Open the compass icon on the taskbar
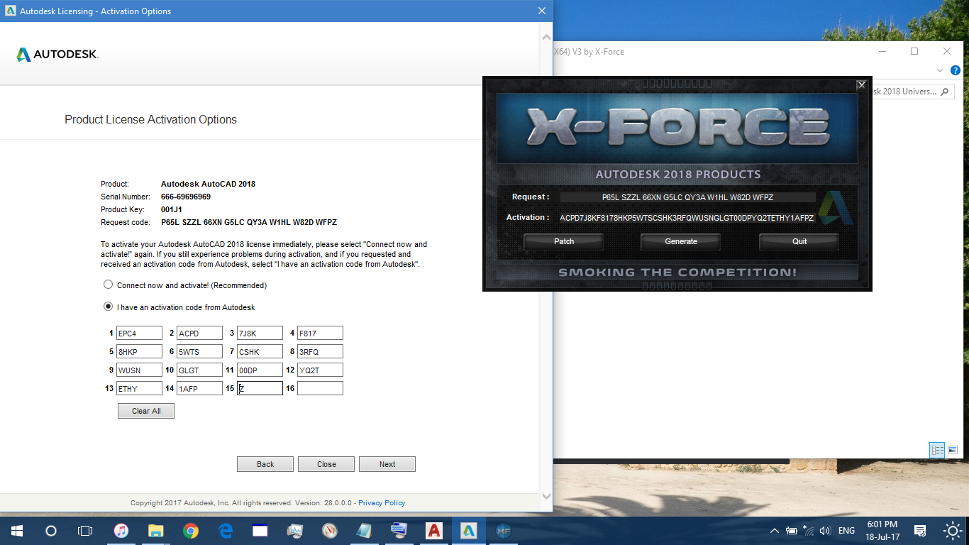Screen dimensions: 969x545 pos(329,531)
